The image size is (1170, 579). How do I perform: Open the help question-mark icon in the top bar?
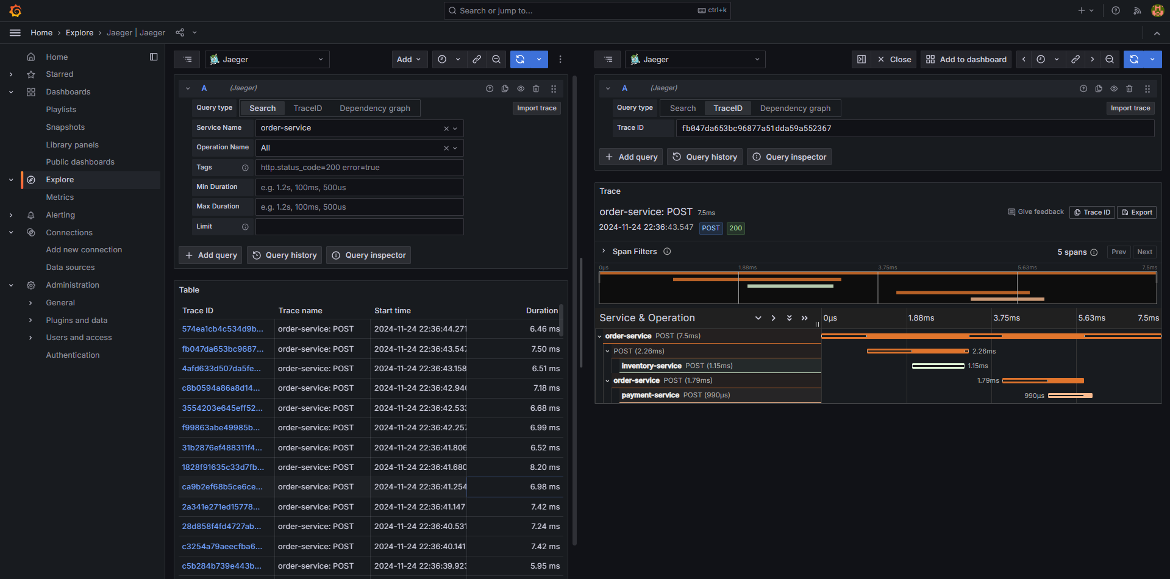(x=1115, y=10)
